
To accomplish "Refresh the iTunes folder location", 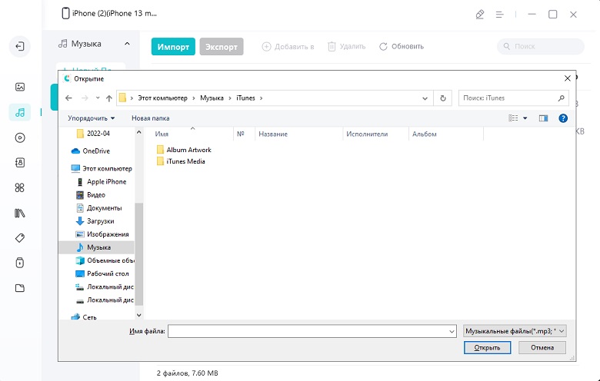I will pyautogui.click(x=443, y=98).
